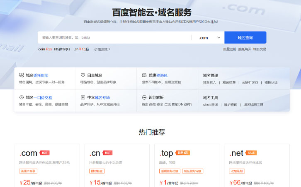This screenshot has height=187, width=301.
Task: Open the .com domain suffix dropdown
Action: 209,37
